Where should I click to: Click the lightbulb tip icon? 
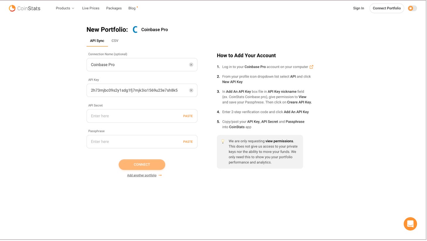tap(223, 142)
